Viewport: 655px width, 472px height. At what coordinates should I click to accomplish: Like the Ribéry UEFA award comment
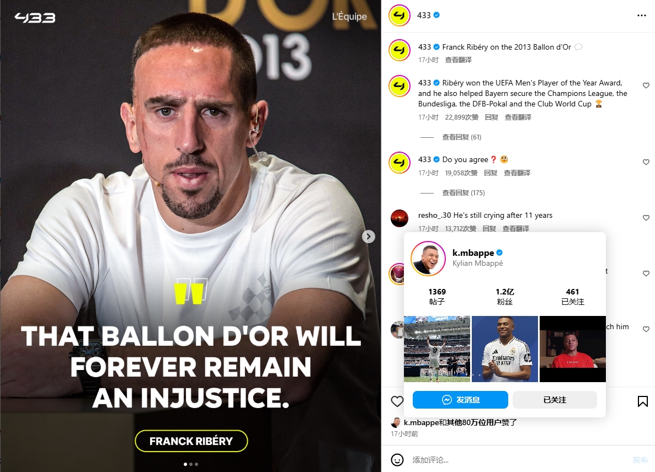point(646,85)
